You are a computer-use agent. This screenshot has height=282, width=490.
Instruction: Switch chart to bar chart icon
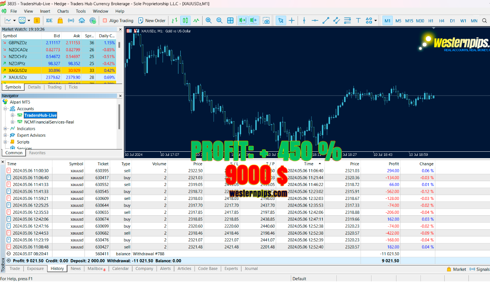point(174,20)
